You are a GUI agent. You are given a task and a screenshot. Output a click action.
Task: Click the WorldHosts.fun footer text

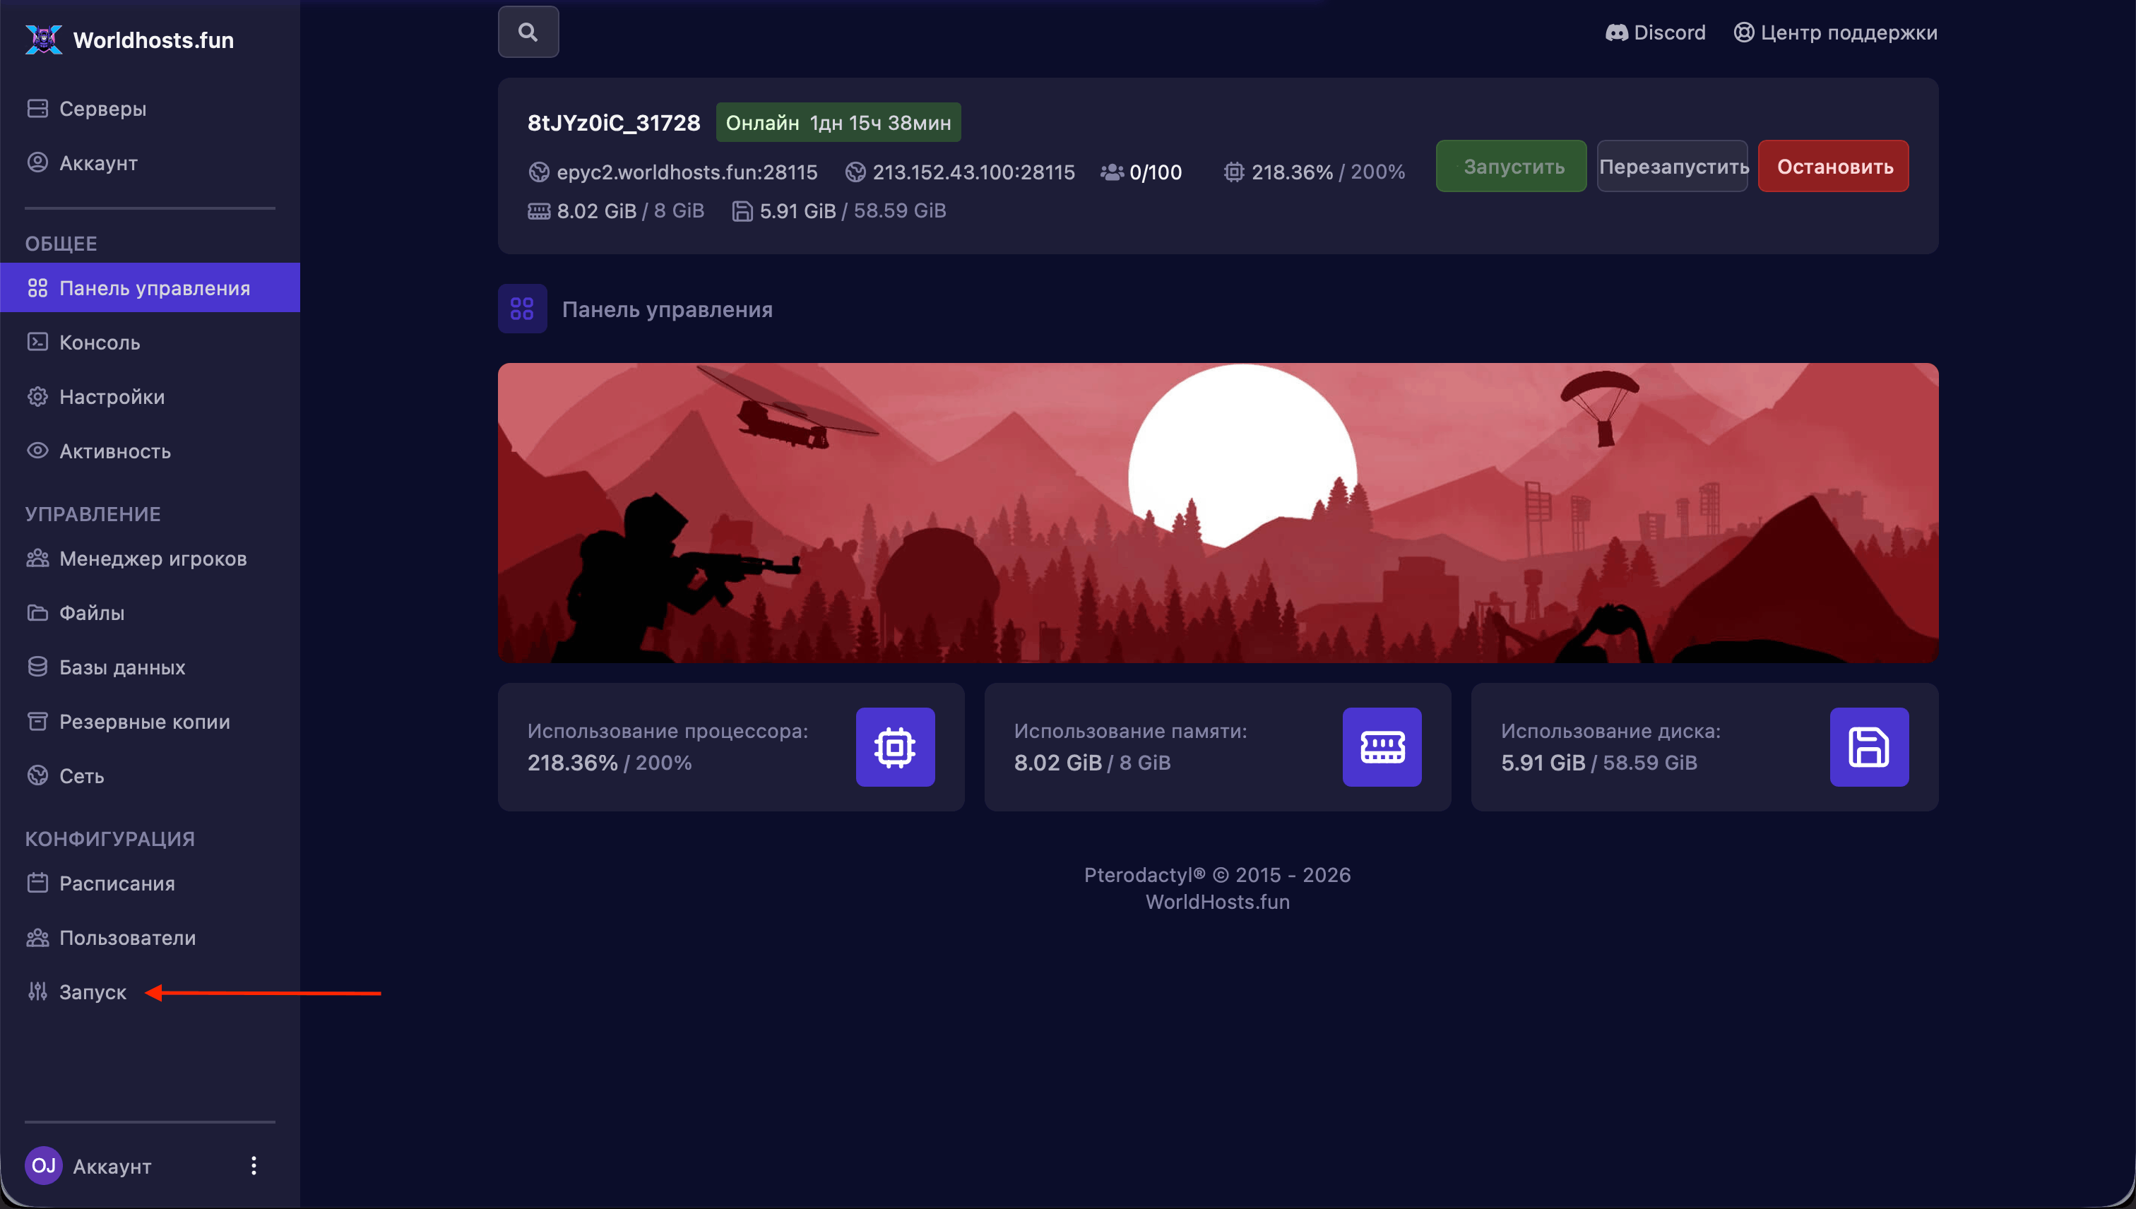(x=1218, y=902)
